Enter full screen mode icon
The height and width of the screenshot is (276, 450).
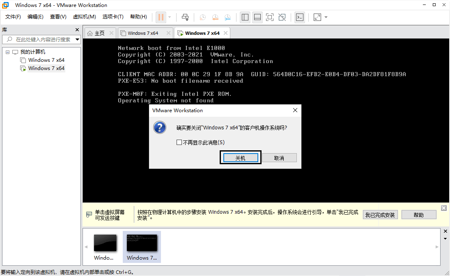pos(270,17)
